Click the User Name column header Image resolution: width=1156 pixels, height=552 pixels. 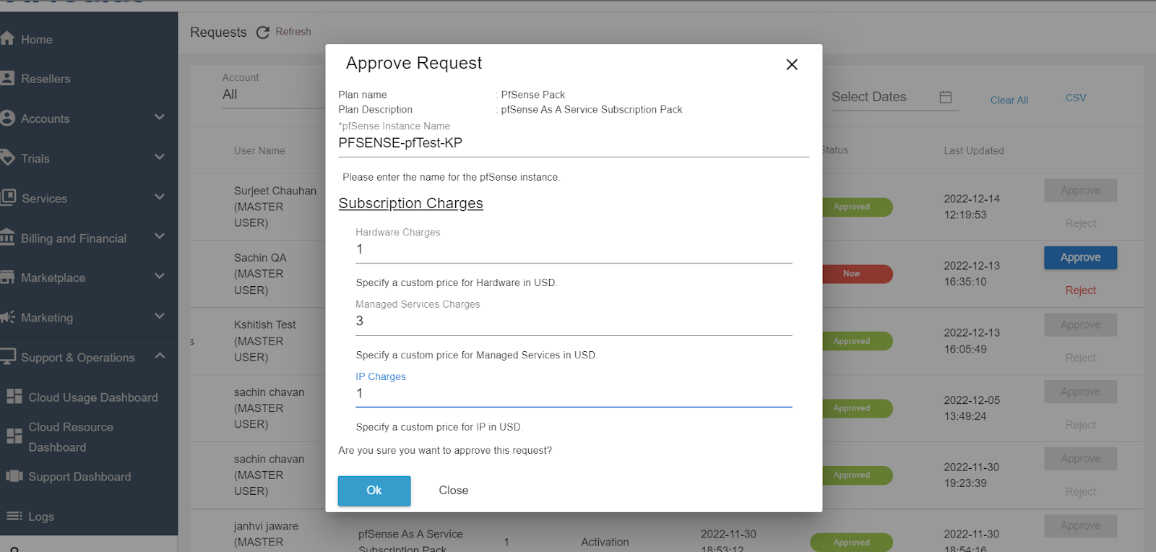pyautogui.click(x=259, y=150)
